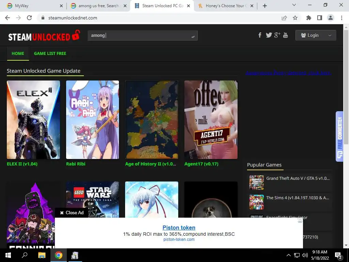349x262 pixels.
Task: Open Chrome tab search chevron
Action: point(294,5)
